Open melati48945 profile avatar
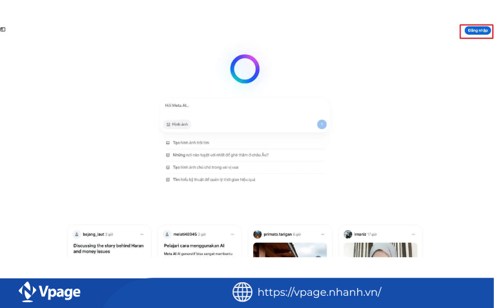494x308 pixels. 167,235
